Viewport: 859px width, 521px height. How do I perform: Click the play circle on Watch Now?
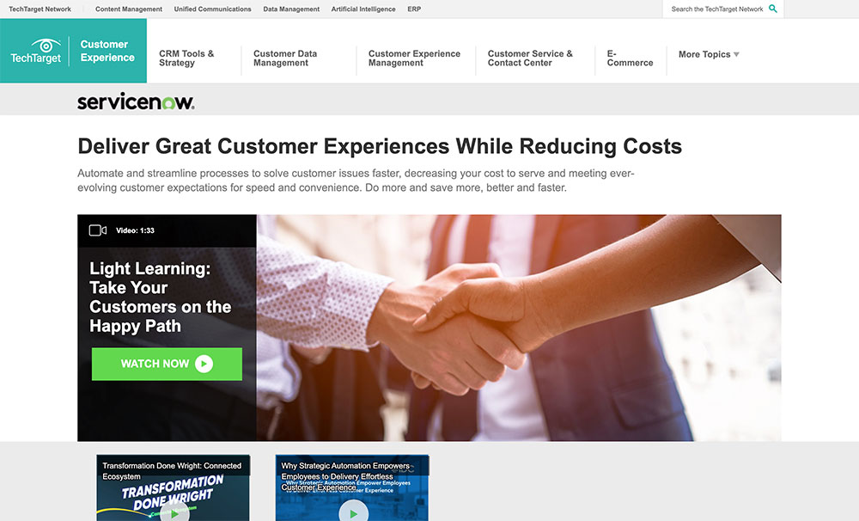click(204, 364)
